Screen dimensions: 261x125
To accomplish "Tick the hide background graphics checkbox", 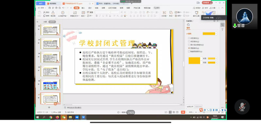I will (x=189, y=51).
